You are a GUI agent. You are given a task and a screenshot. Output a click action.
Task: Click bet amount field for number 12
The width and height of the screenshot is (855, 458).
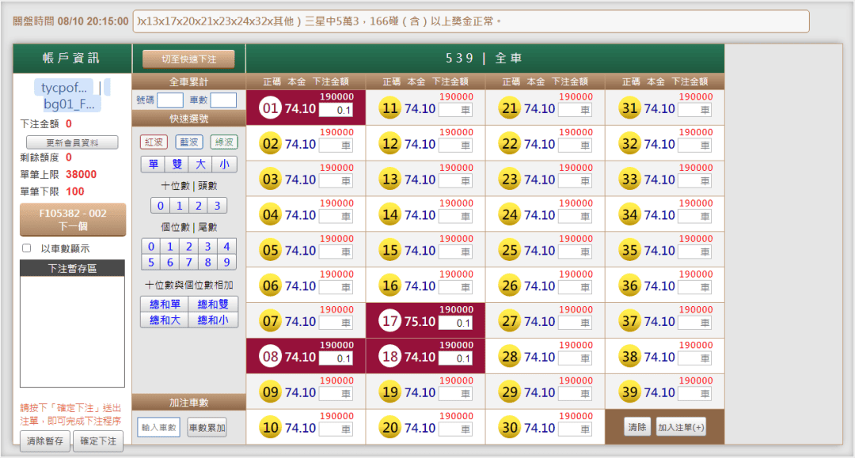[455, 146]
